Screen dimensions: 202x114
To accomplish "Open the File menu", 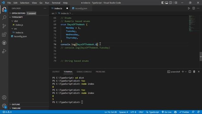I will [x=9, y=3].
